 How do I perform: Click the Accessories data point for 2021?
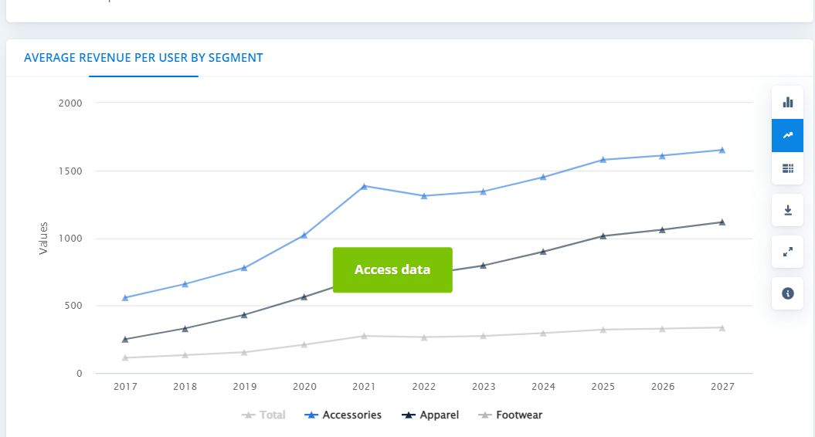click(x=364, y=186)
